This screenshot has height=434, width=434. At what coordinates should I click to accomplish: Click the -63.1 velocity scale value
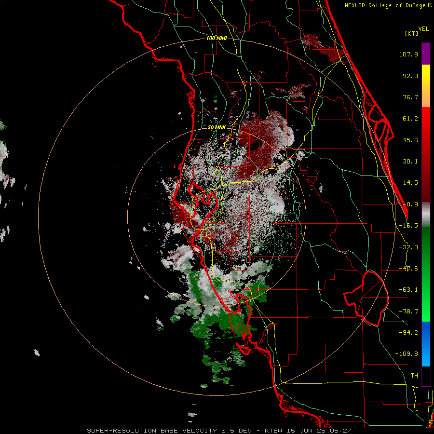(x=408, y=290)
